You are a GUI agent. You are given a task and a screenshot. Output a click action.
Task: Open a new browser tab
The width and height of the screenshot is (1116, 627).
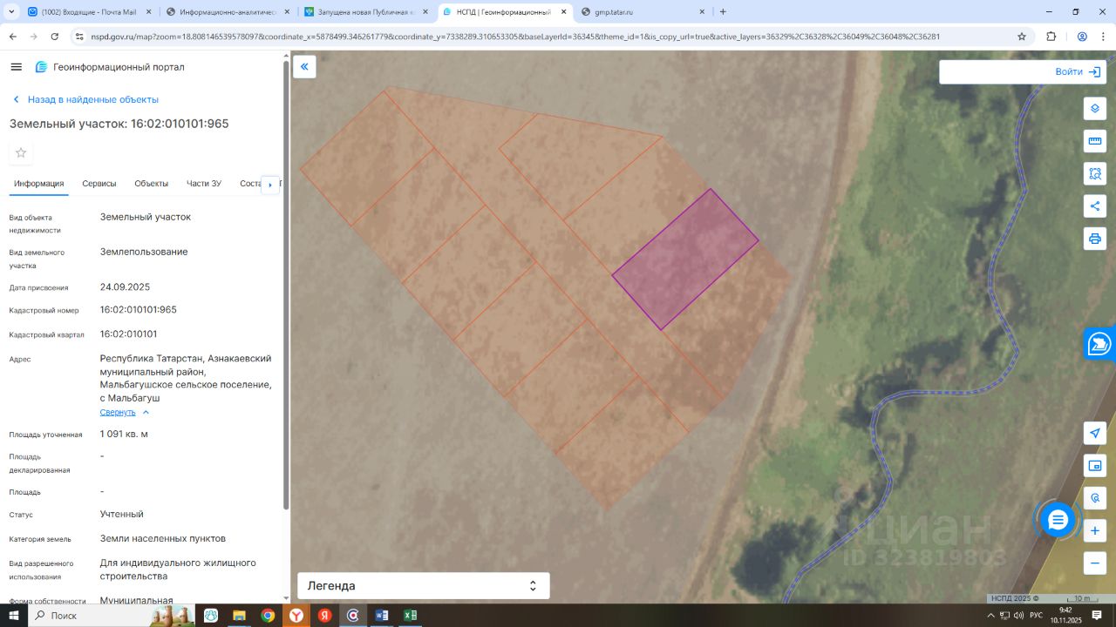coord(723,12)
